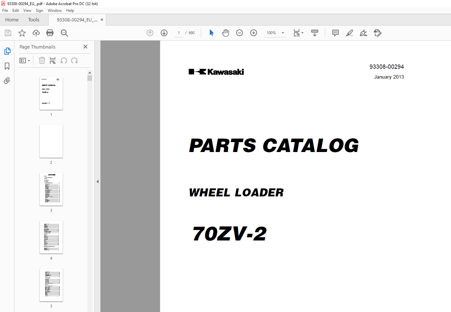Select page 3 thumbnail

click(51, 189)
